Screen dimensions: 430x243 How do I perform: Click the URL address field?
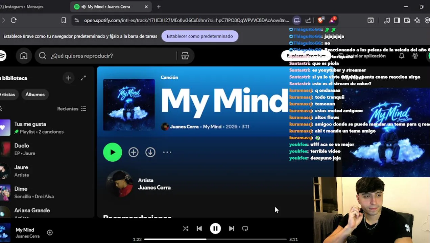pos(187,20)
